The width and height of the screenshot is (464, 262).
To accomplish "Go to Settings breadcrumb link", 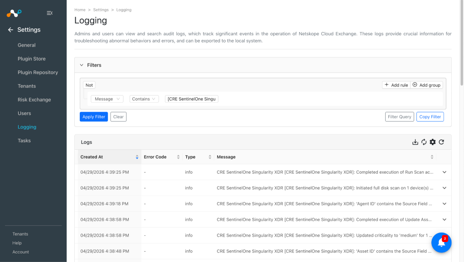I will [101, 10].
